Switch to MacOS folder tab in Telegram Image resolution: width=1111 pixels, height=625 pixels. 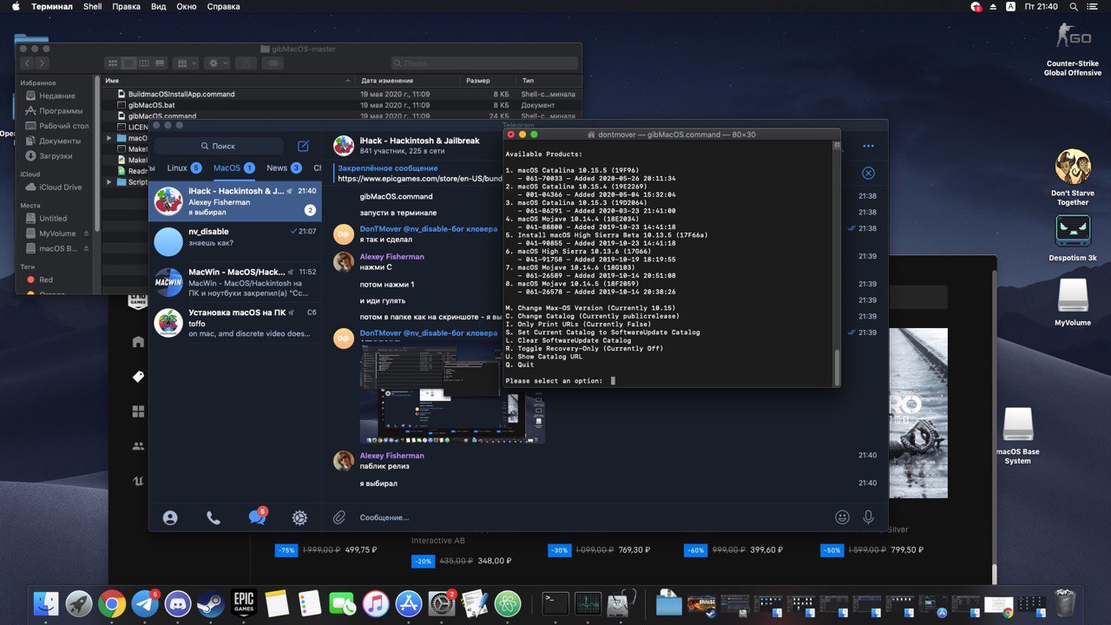click(x=233, y=168)
